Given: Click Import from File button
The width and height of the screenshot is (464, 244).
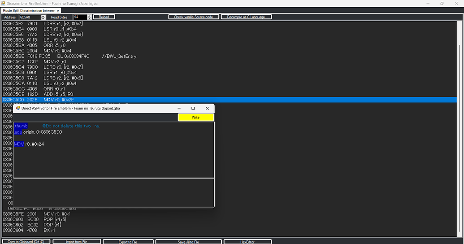Looking at the screenshot, I should pyautogui.click(x=76, y=242).
